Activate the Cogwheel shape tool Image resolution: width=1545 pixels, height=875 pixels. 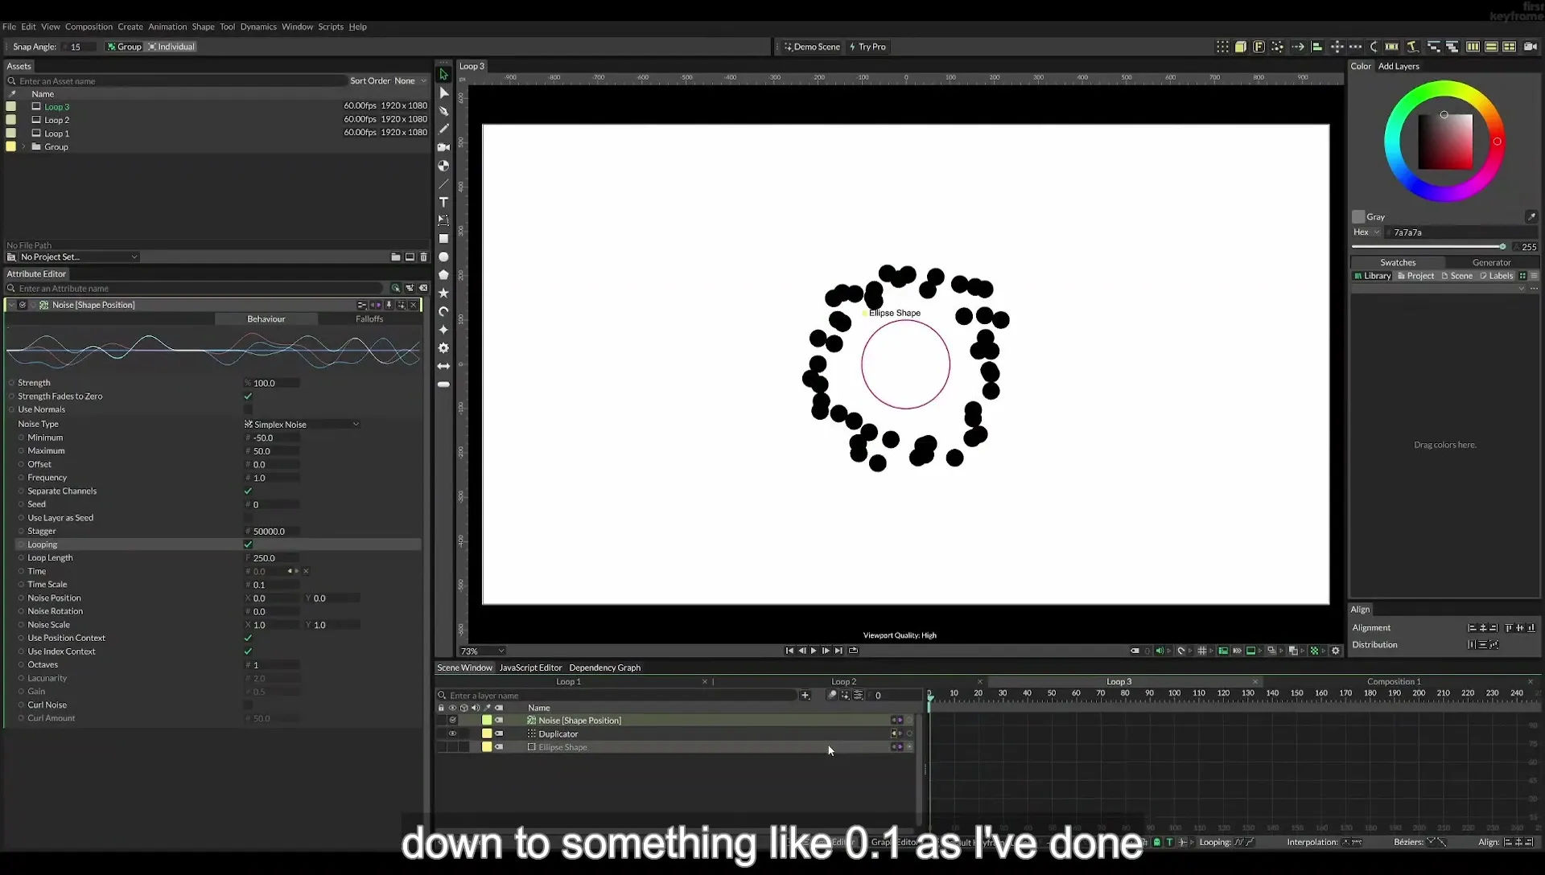coord(443,347)
